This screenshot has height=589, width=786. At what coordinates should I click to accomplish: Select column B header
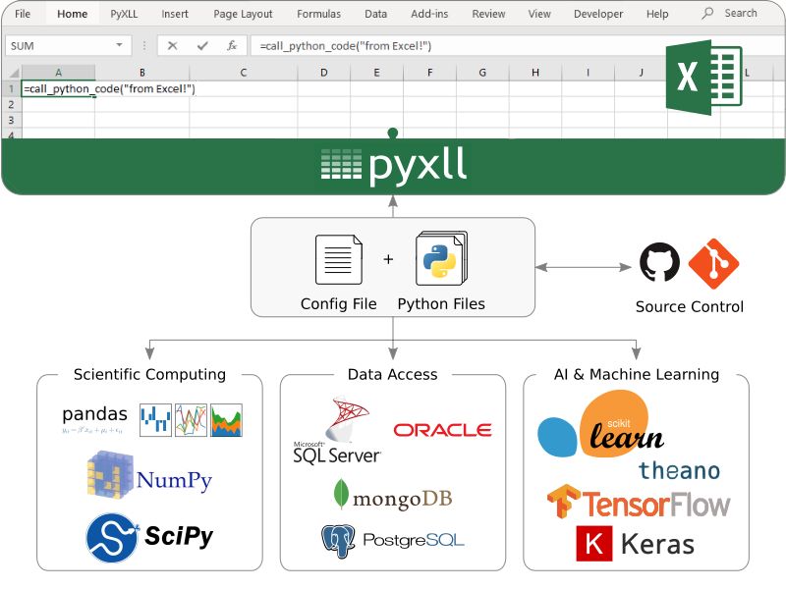(x=141, y=72)
